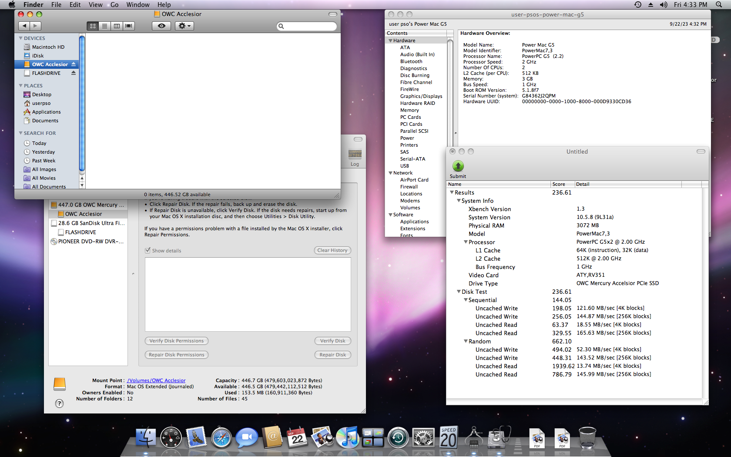Open the Go menu in the menu bar
Screen dimensions: 731x457
coord(114,4)
